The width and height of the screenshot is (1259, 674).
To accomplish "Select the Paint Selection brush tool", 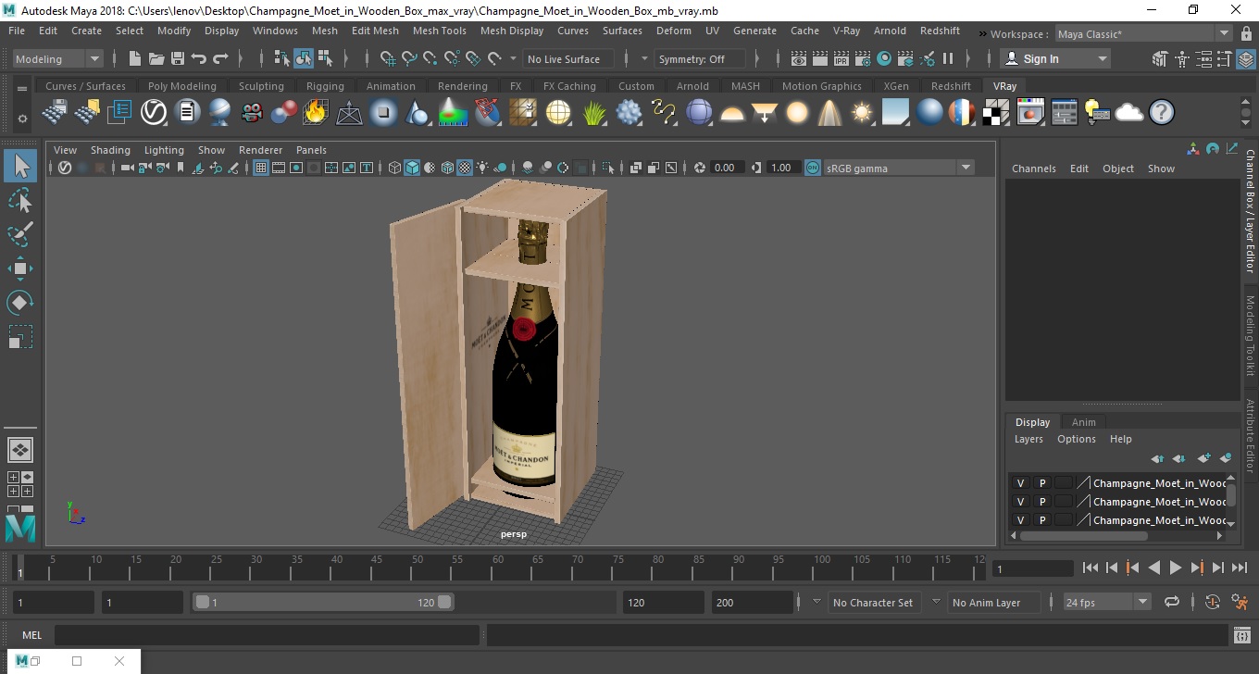I will click(20, 234).
